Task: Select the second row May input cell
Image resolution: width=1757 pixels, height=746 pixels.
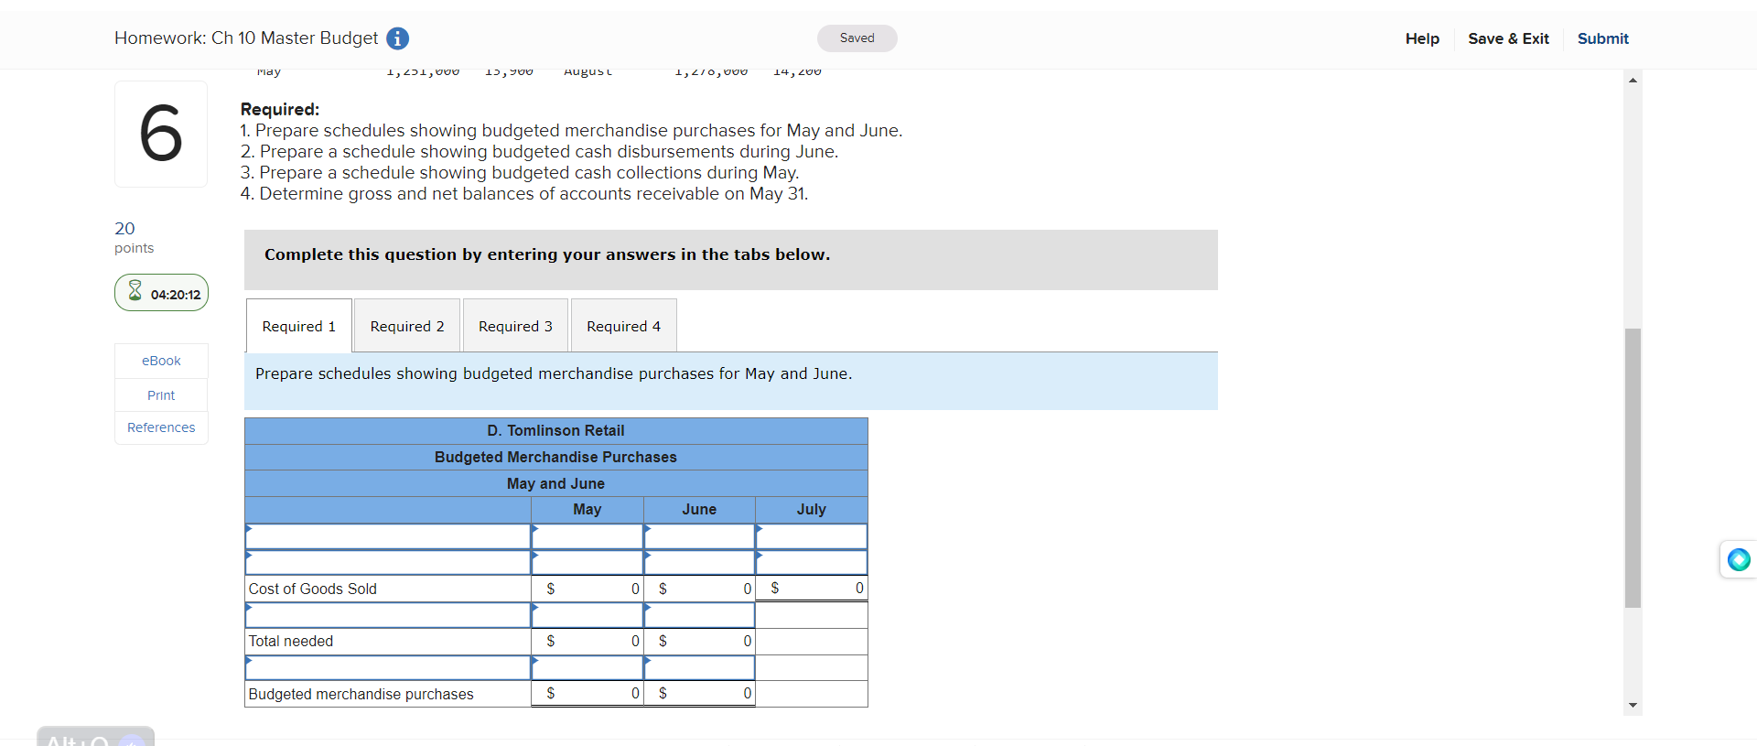Action: point(587,562)
